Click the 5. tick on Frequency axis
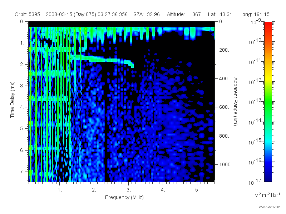Viewport: 286px width, 214px height. 197,190
